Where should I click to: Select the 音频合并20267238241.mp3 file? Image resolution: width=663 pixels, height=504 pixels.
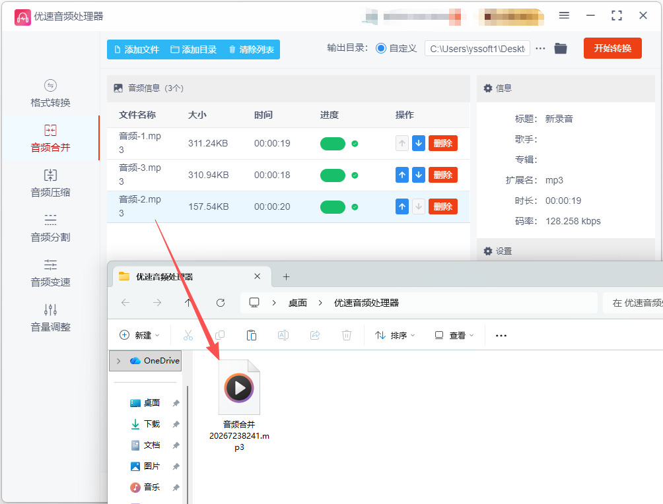click(x=239, y=406)
